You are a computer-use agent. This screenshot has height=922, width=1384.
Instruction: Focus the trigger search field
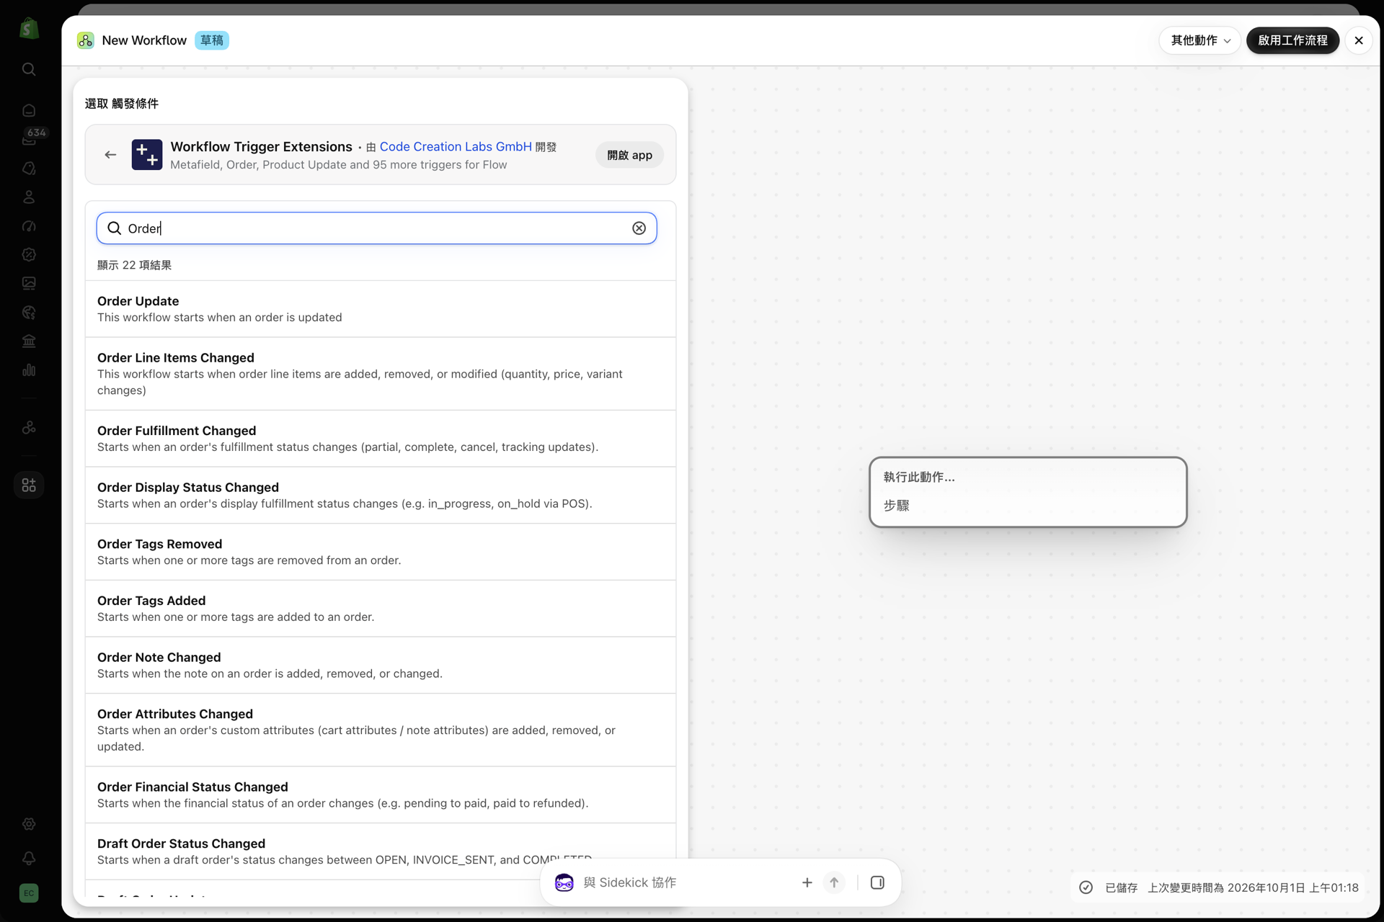click(376, 228)
